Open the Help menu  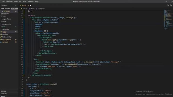tap(37, 2)
